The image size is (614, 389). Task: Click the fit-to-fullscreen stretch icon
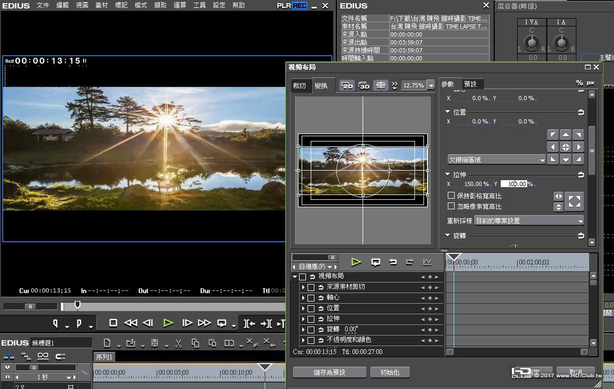[x=574, y=201]
